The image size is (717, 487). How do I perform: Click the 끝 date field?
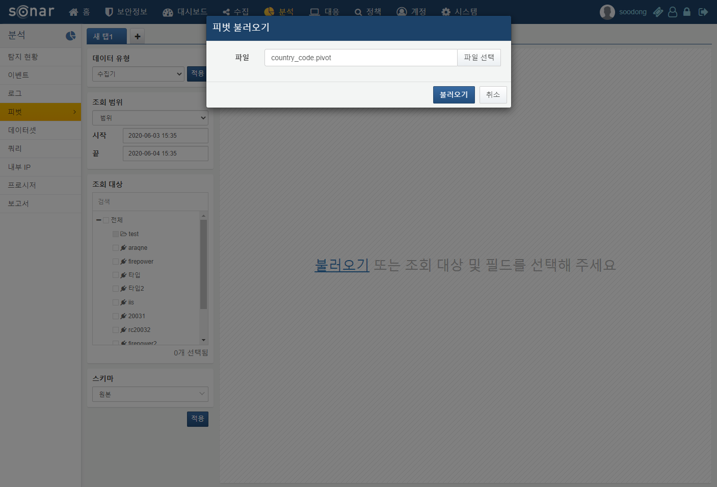tap(166, 153)
